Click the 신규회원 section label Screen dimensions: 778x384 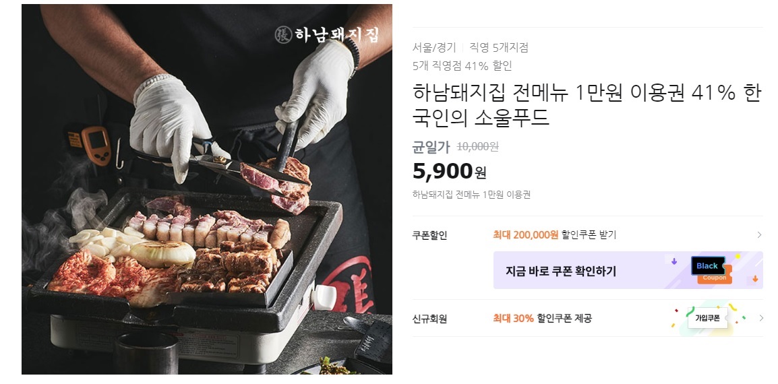point(429,319)
